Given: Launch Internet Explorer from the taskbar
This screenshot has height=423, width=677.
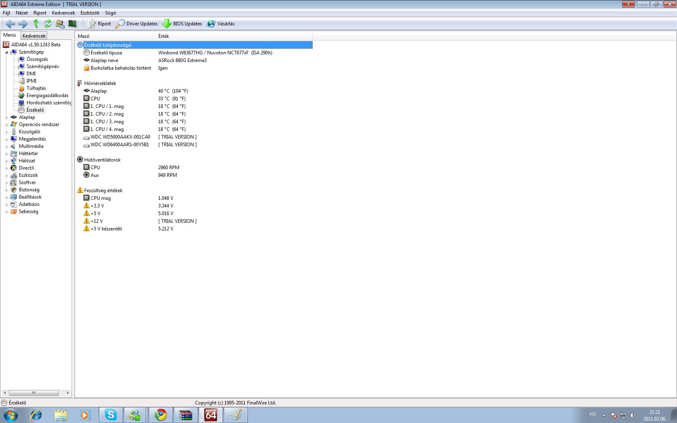Looking at the screenshot, I should pyautogui.click(x=36, y=415).
